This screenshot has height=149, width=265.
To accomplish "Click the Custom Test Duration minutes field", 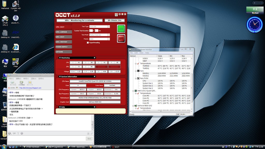I will (x=96, y=31).
